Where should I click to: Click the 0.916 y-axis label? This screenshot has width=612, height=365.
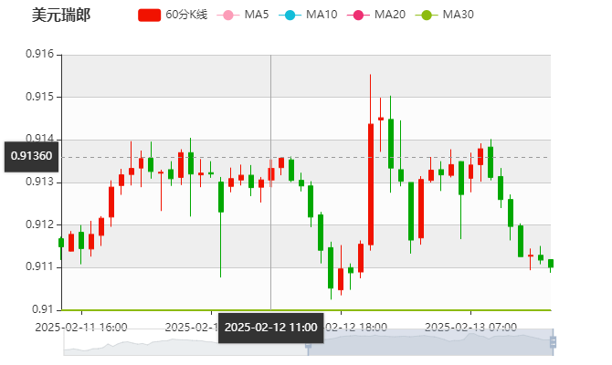click(40, 55)
